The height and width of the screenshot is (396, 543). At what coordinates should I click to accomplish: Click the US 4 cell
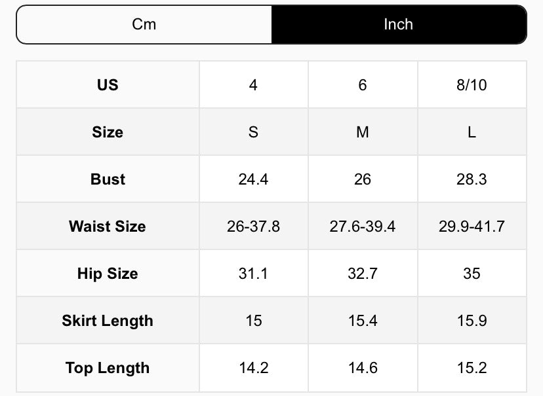point(253,85)
